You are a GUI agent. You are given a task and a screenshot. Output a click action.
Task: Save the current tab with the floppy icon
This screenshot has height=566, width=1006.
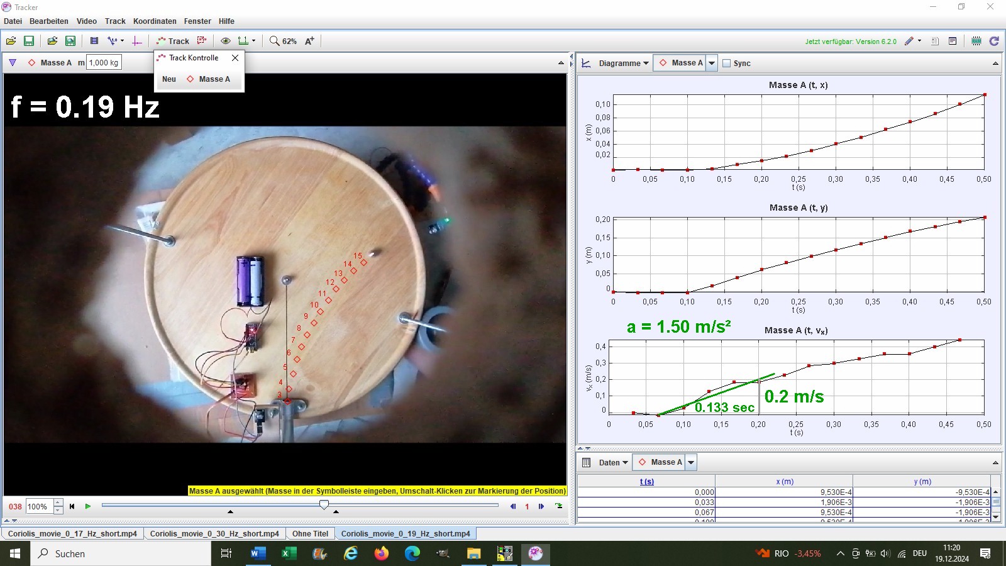click(x=29, y=41)
